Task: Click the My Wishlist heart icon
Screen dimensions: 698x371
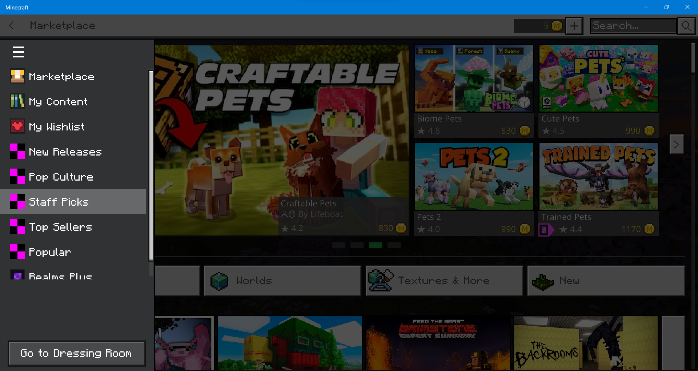Action: (17, 126)
